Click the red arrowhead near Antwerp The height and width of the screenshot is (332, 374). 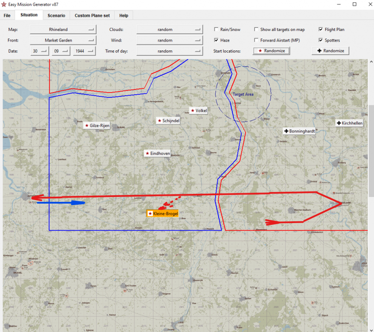(x=37, y=198)
